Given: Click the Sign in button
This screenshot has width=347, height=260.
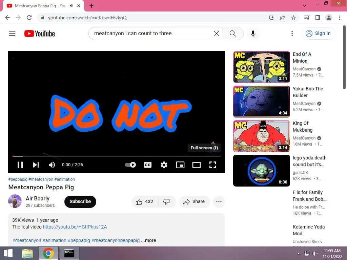Looking at the screenshot, I should pos(319,34).
